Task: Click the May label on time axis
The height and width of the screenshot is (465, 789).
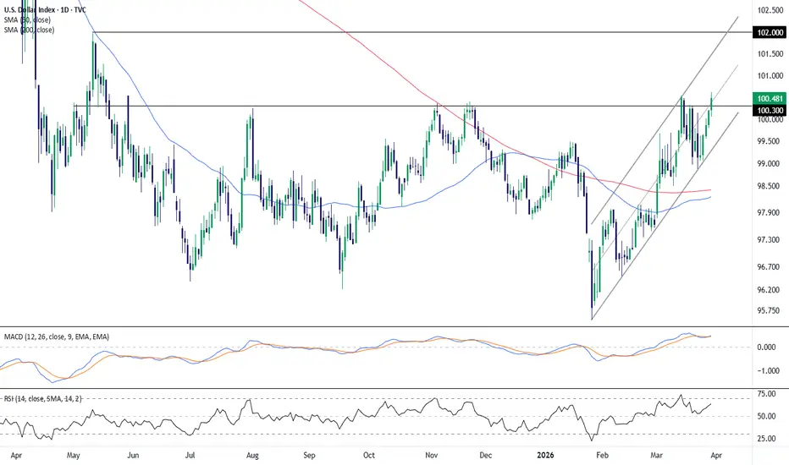Action: [74, 456]
